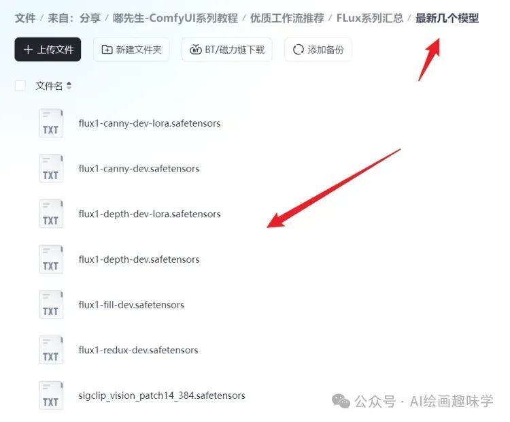Viewport: 510px width, 422px height.
Task: Navigate to FLux系列汇总 breadcrumb folder
Action: tap(370, 18)
